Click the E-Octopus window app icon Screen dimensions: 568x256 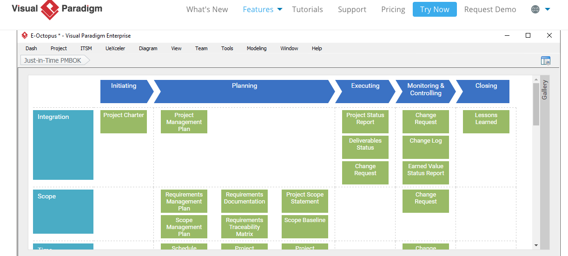pyautogui.click(x=25, y=35)
